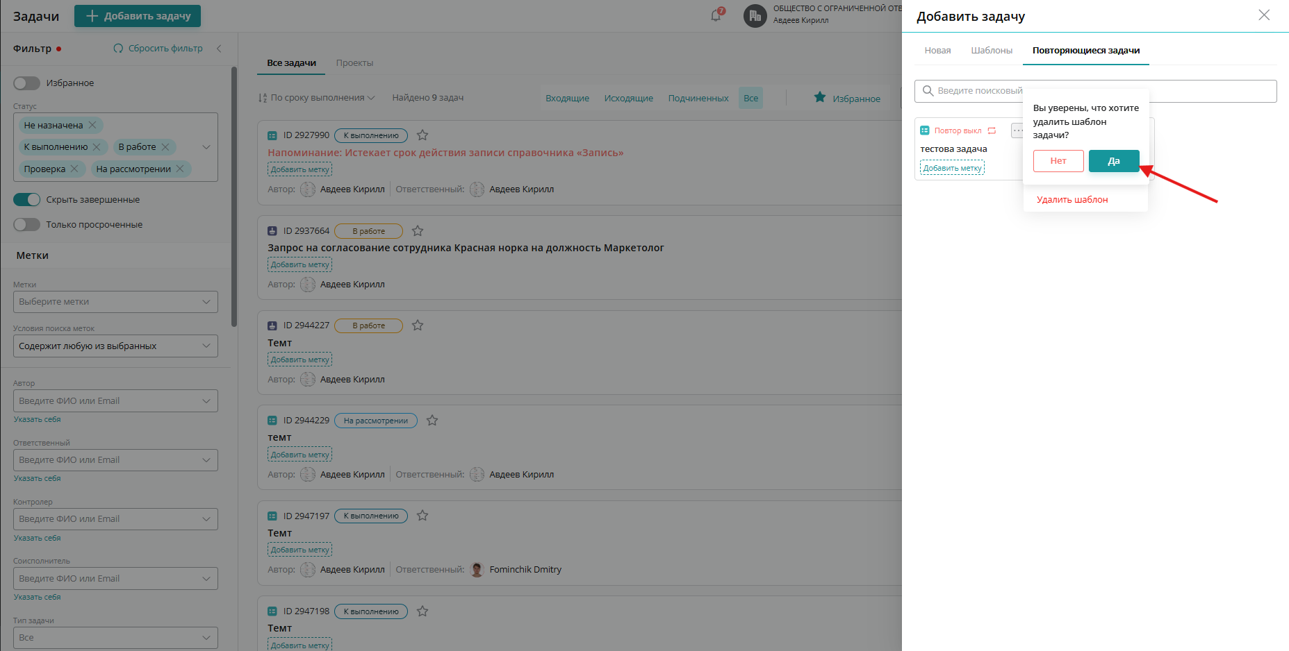Remove the К выполнению status tag
This screenshot has width=1289, height=651.
(97, 147)
